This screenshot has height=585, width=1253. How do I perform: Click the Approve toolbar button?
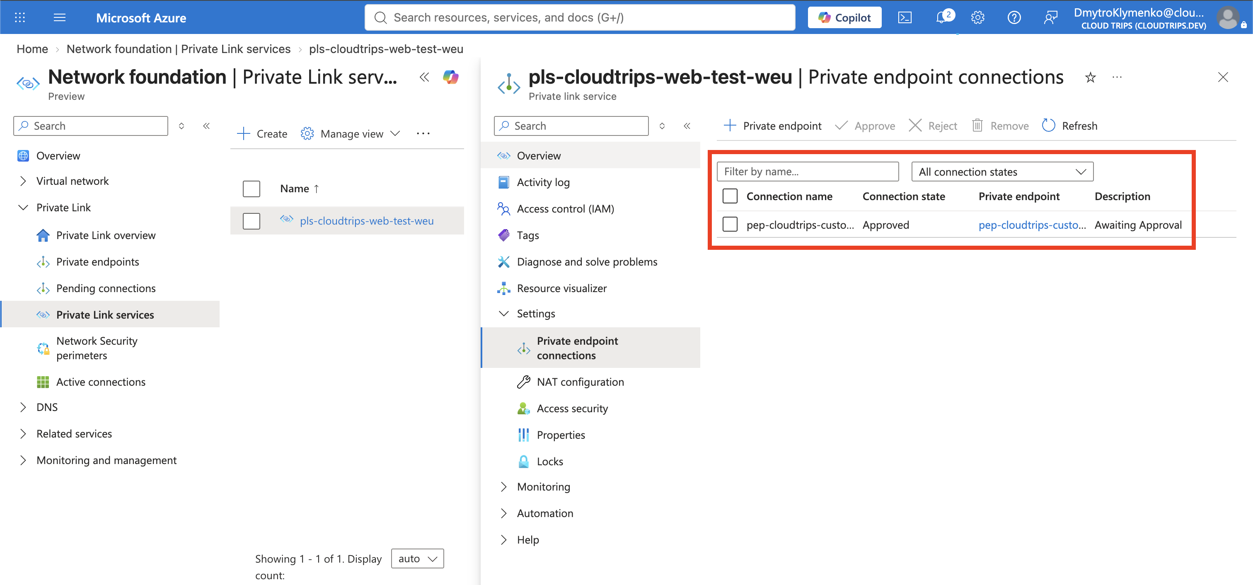[x=865, y=126]
